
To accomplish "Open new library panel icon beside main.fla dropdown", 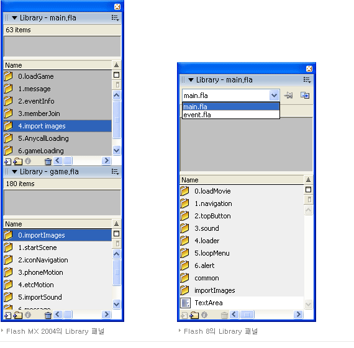I will click(x=305, y=96).
